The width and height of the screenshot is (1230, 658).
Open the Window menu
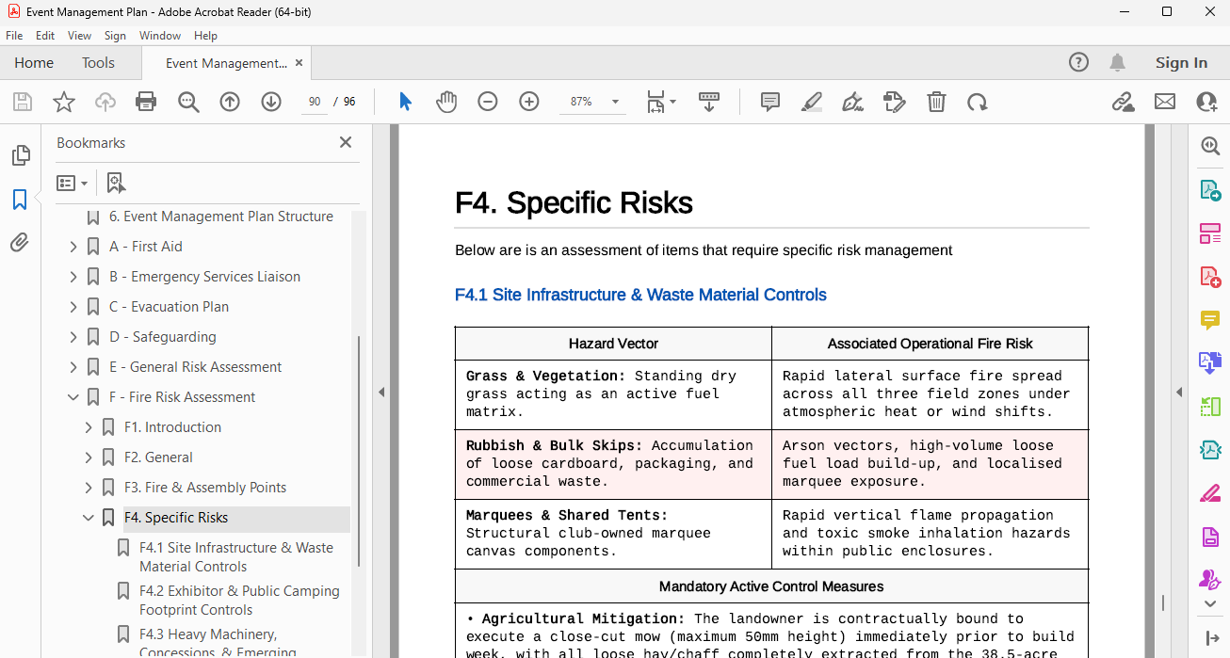coord(160,36)
